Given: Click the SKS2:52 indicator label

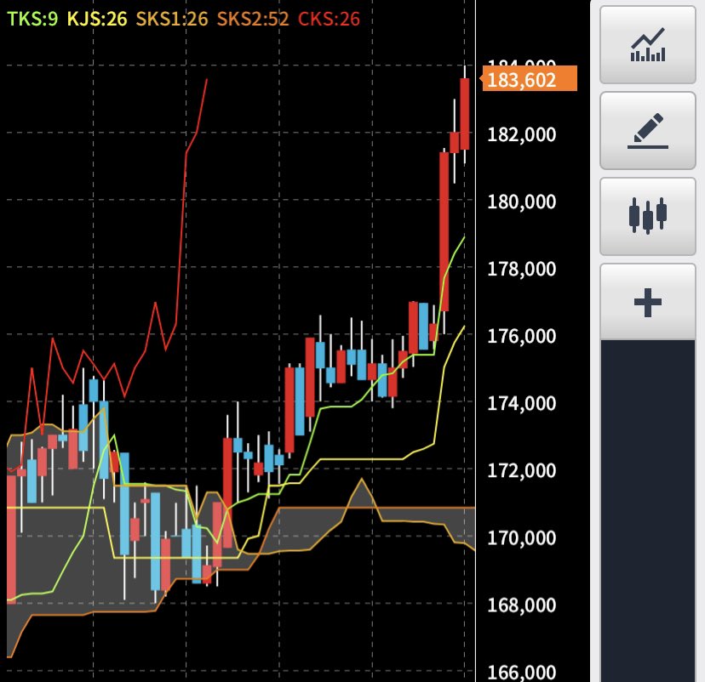Looking at the screenshot, I should (253, 19).
